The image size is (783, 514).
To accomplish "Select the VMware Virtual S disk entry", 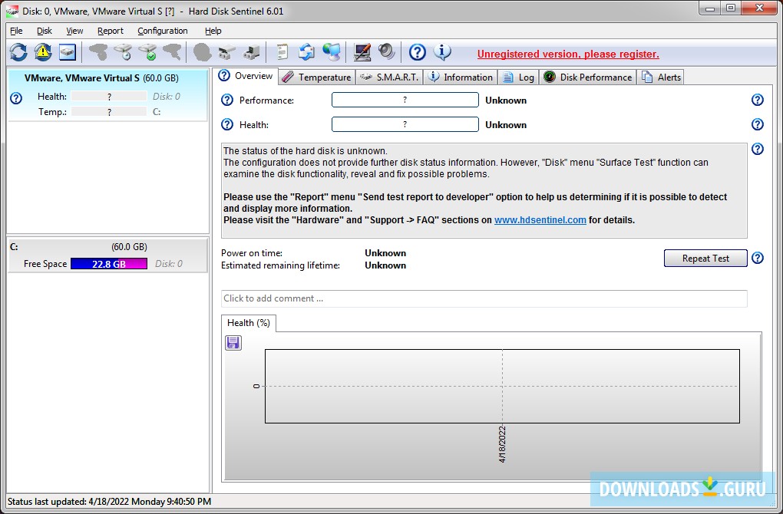I will [x=107, y=95].
